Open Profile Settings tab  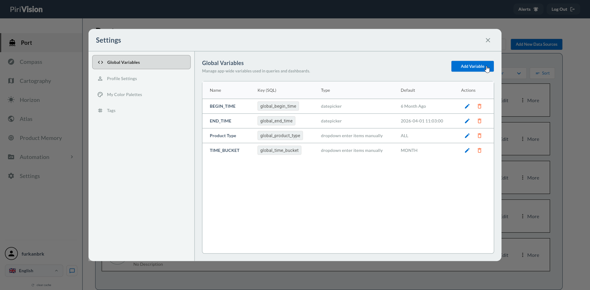[x=141, y=79]
